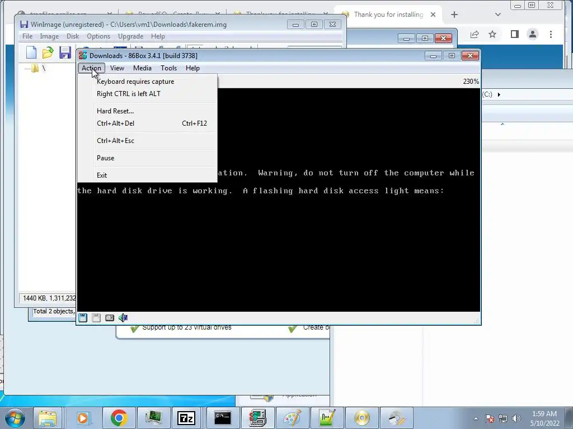
Task: Open Chrome's tab search dropdown arrow
Action: click(x=497, y=15)
